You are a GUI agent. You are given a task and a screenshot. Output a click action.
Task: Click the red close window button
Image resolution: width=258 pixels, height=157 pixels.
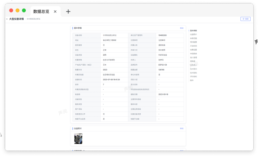(11, 11)
